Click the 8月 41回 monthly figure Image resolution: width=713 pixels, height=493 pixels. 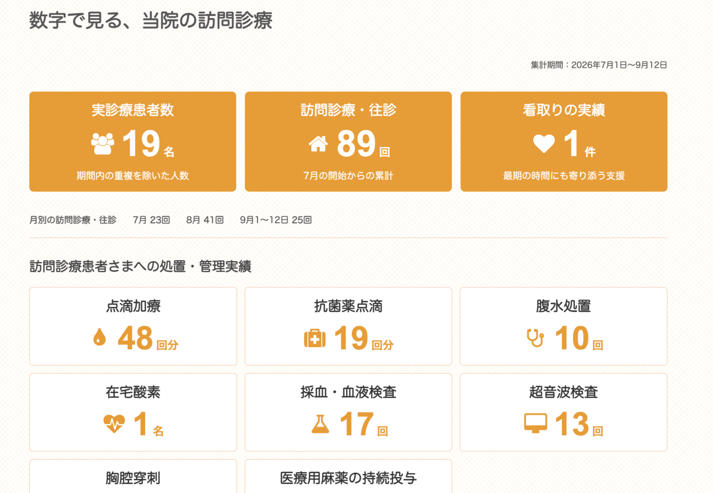205,220
